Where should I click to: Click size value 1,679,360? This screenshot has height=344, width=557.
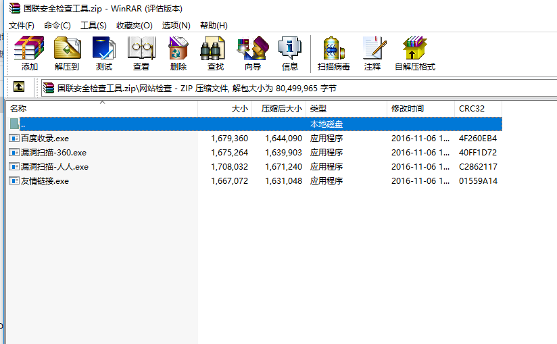[229, 139]
